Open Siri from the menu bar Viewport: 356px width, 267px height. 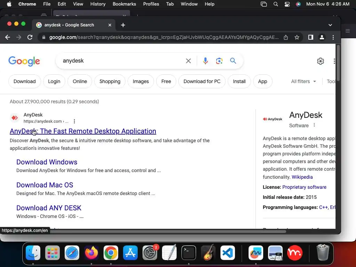click(x=298, y=4)
